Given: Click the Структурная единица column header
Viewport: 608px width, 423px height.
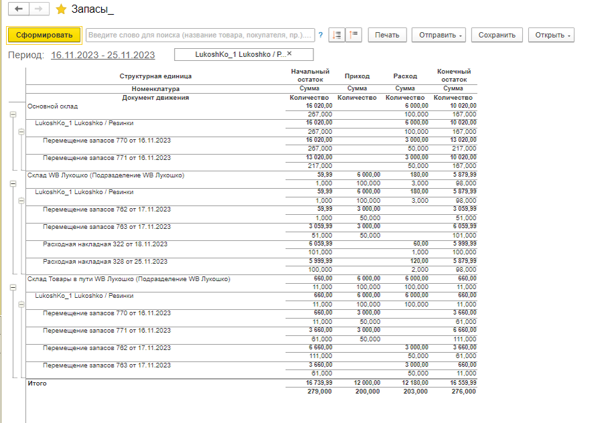Looking at the screenshot, I should click(x=155, y=76).
